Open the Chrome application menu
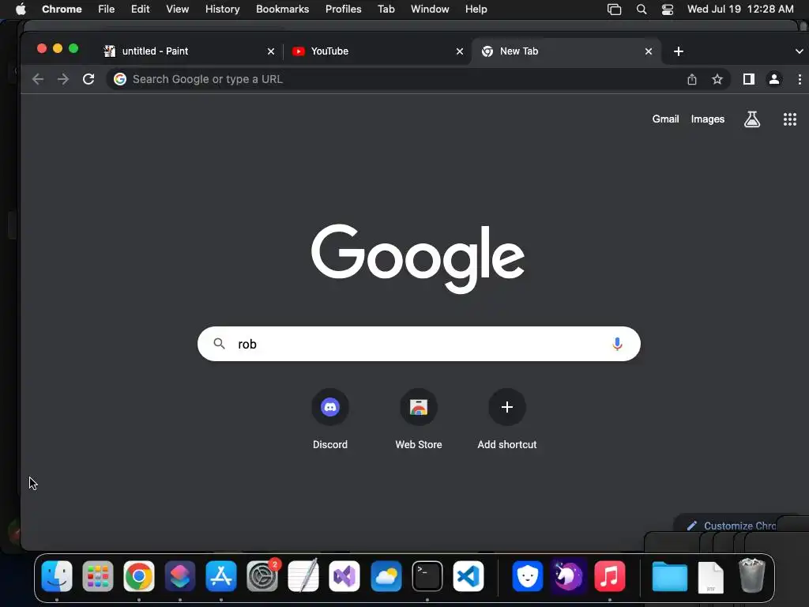 click(x=62, y=9)
